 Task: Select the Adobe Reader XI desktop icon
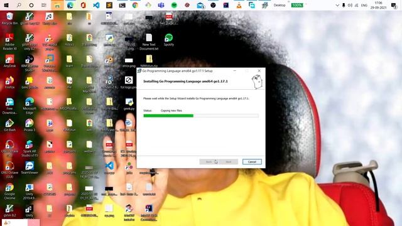click(x=10, y=42)
